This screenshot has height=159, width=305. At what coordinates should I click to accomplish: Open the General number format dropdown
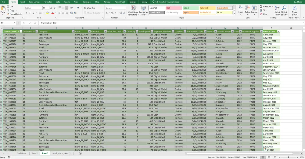click(125, 8)
